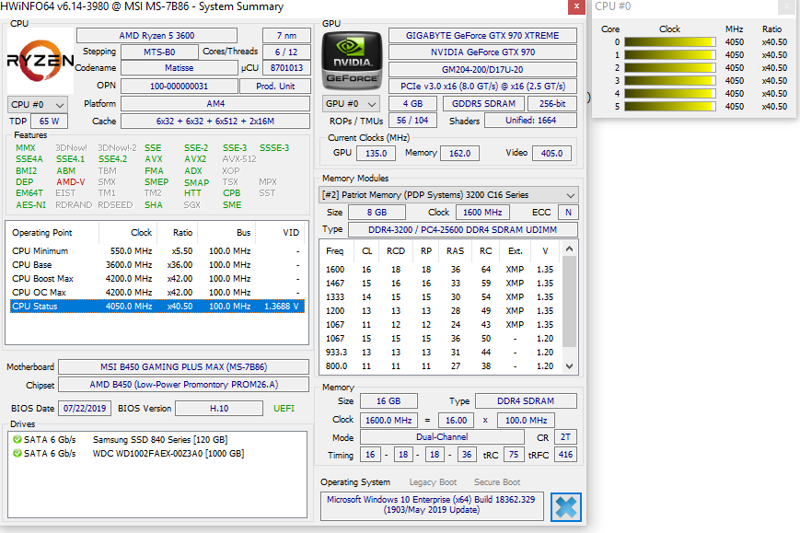Click the AMD B450 chipset field
Screen dimensions: 800x533
(184, 385)
